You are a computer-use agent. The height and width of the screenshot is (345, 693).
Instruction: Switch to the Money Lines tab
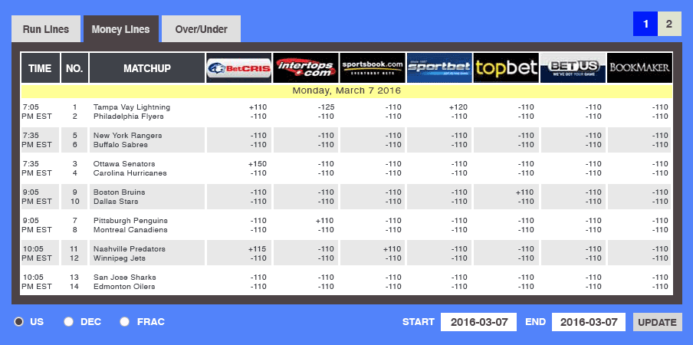click(x=120, y=29)
